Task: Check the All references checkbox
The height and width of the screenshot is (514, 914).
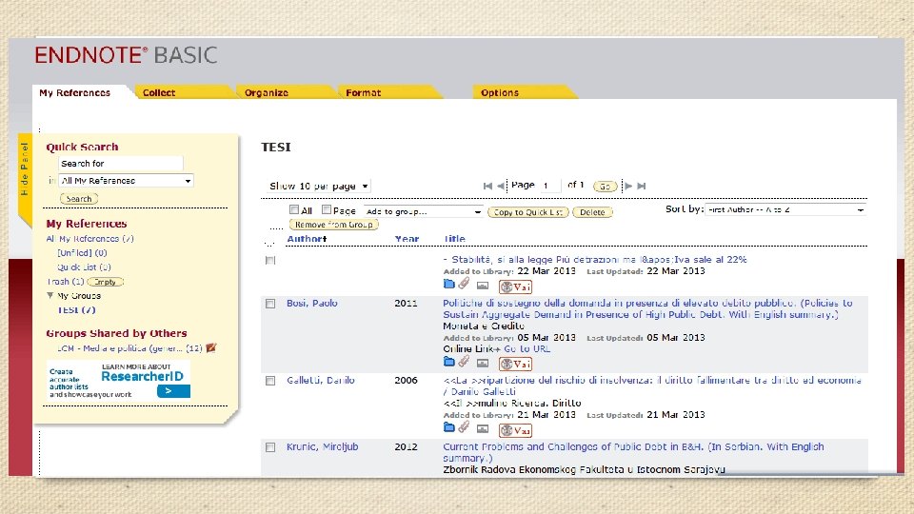Action: pos(294,209)
